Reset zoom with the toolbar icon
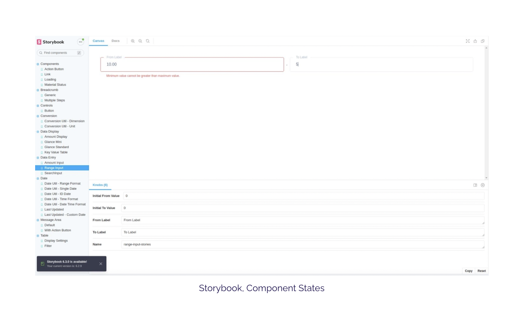This screenshot has width=528, height=310. (148, 41)
